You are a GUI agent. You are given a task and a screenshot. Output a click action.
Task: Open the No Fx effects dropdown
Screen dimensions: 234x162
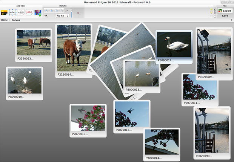[x=63, y=16]
